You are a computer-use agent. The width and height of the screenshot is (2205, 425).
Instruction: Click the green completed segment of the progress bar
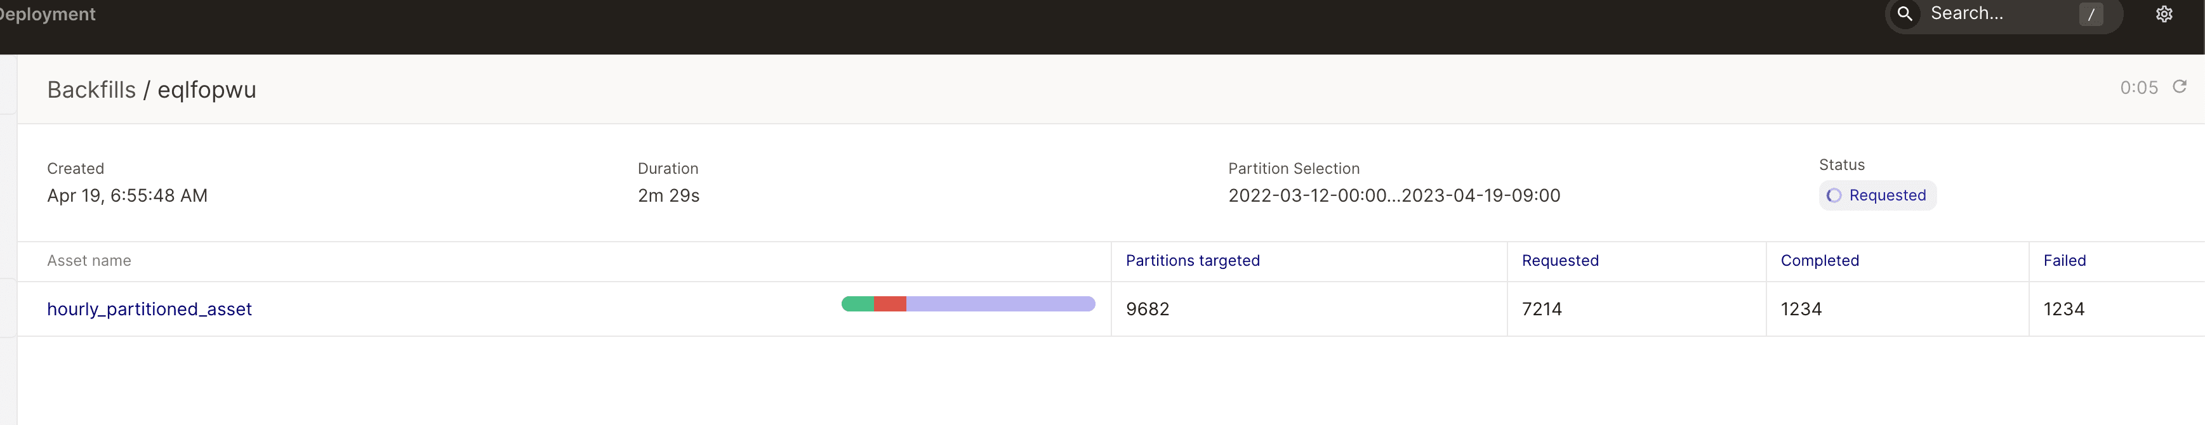tap(857, 304)
